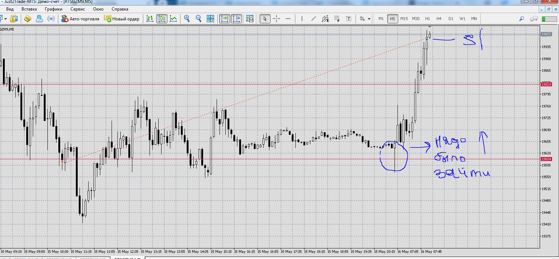The image size is (559, 259).
Task: Open the Вид menu
Action: pos(10,9)
